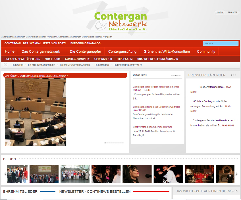Select last dot of main slideshow pagination
Screen dimensions: 241x200
(x=123, y=143)
